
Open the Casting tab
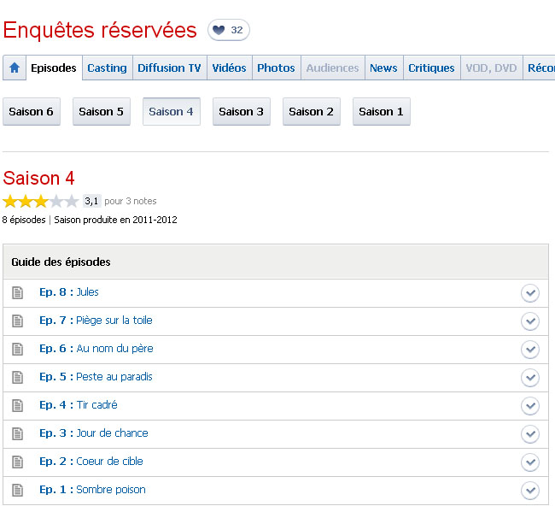[107, 68]
